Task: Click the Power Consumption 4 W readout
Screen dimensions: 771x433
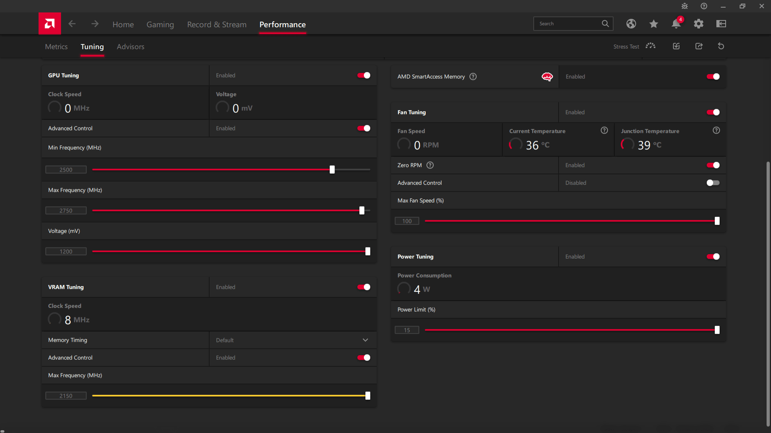Action: tap(414, 289)
